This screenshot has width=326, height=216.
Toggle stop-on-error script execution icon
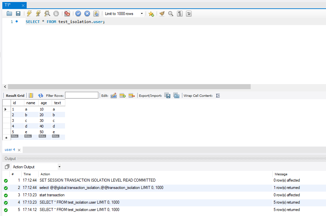point(67,14)
